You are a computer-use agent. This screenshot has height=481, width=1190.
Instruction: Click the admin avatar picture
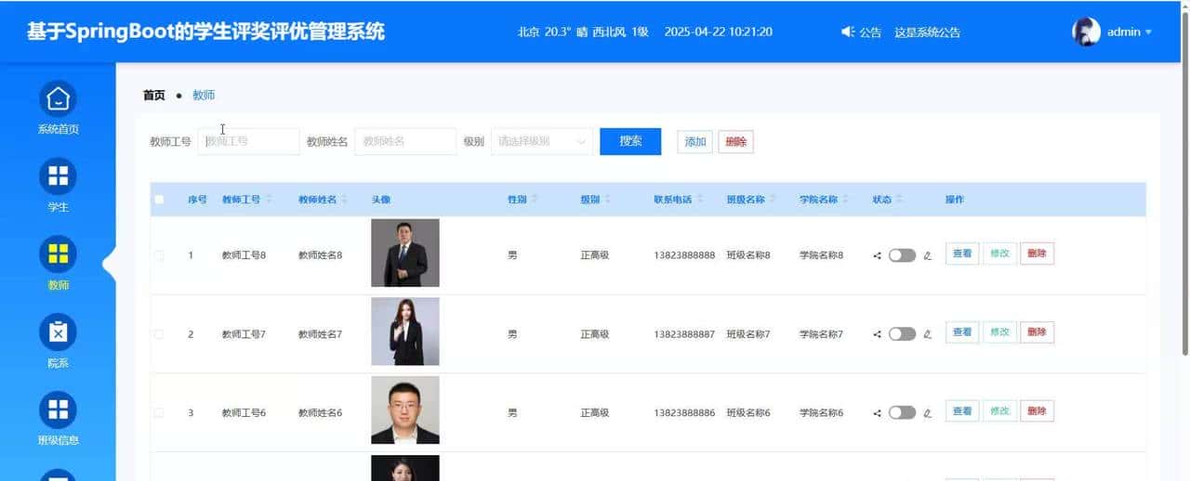1086,32
